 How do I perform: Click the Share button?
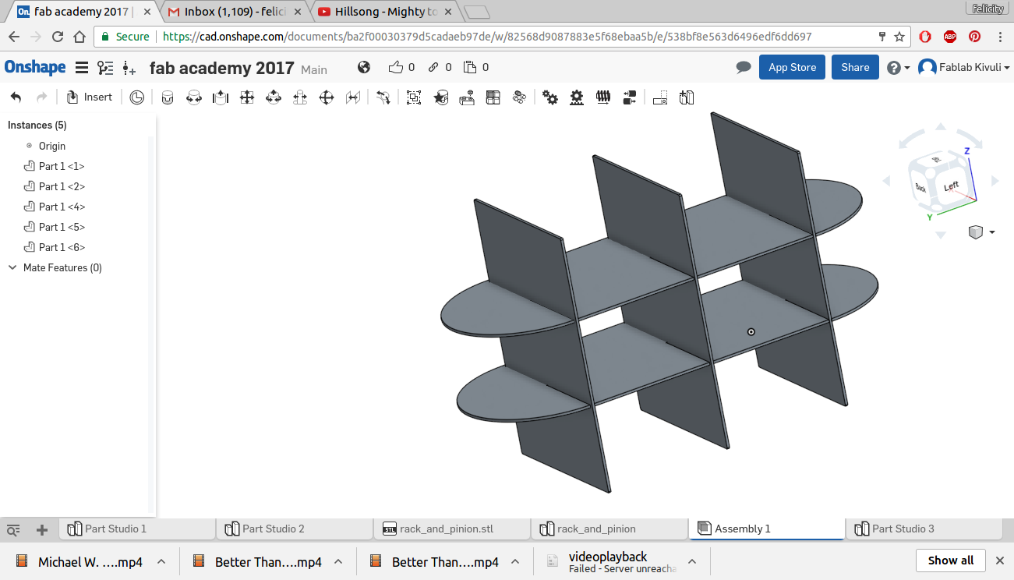click(x=855, y=67)
